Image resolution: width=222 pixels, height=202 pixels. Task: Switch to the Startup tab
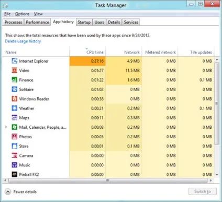click(84, 22)
